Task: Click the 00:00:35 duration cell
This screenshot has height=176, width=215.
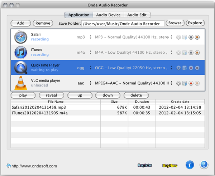Action: point(142,113)
